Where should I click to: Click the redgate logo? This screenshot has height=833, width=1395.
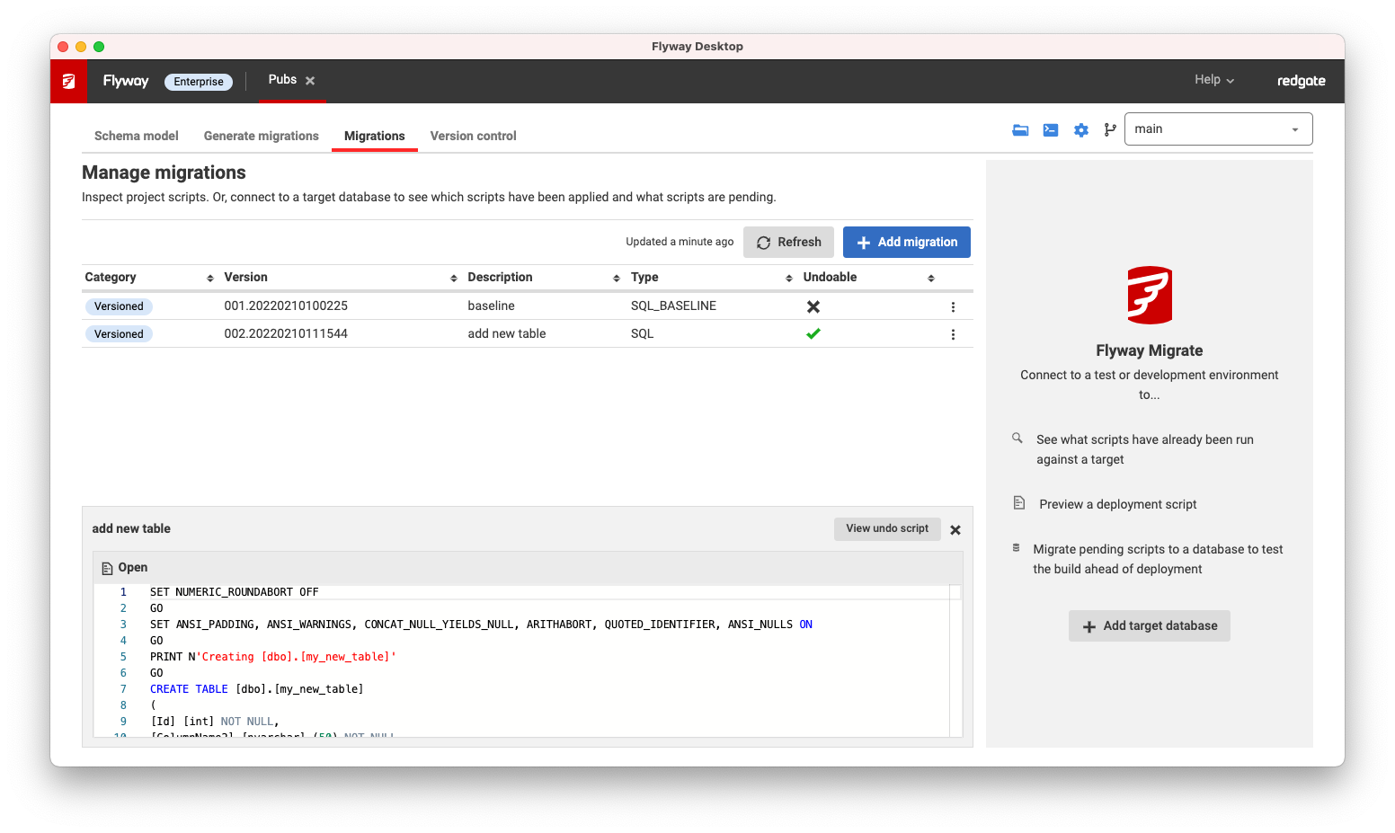coord(1302,81)
